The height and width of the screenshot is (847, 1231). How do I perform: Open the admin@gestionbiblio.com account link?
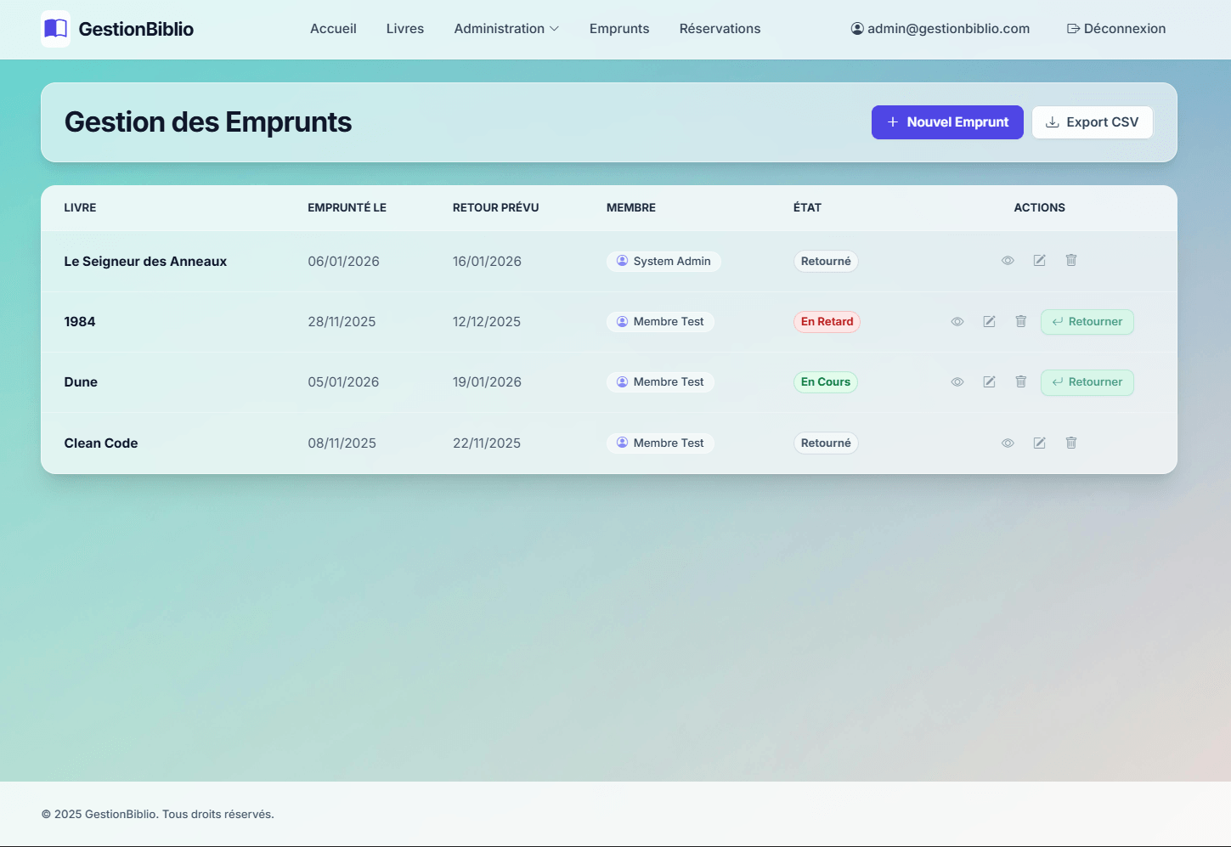pyautogui.click(x=940, y=29)
